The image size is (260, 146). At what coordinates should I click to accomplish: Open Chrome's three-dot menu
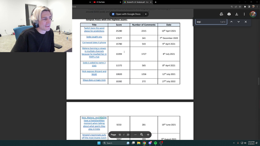257,6
